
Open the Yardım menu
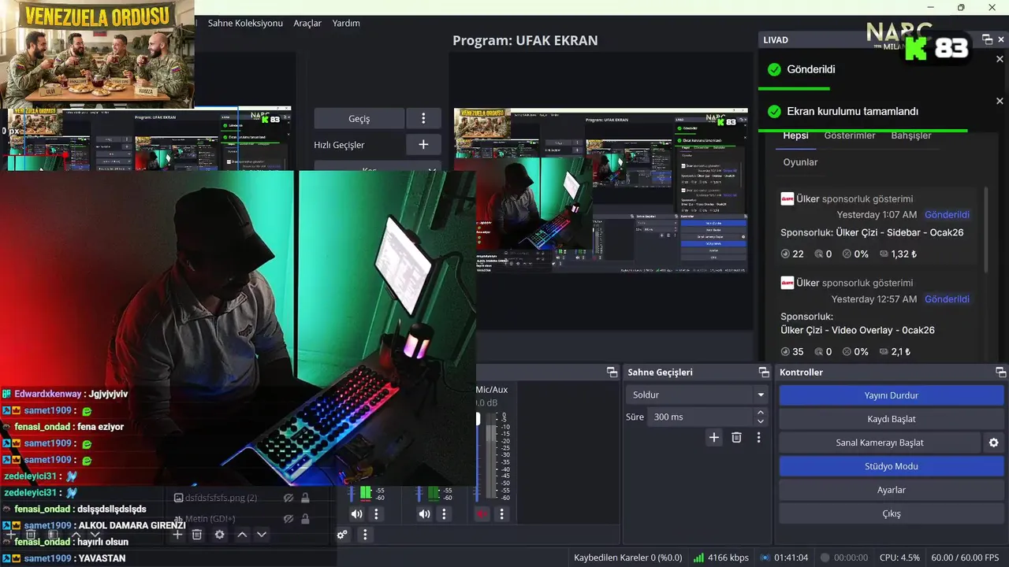(x=346, y=23)
